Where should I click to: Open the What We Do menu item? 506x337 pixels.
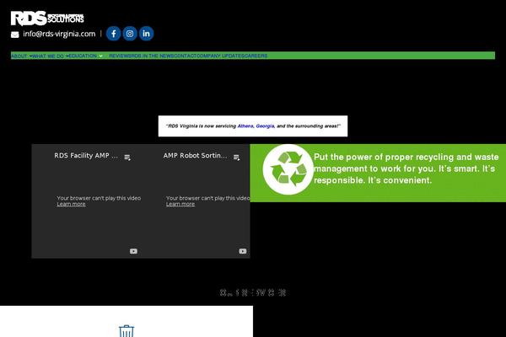48,56
